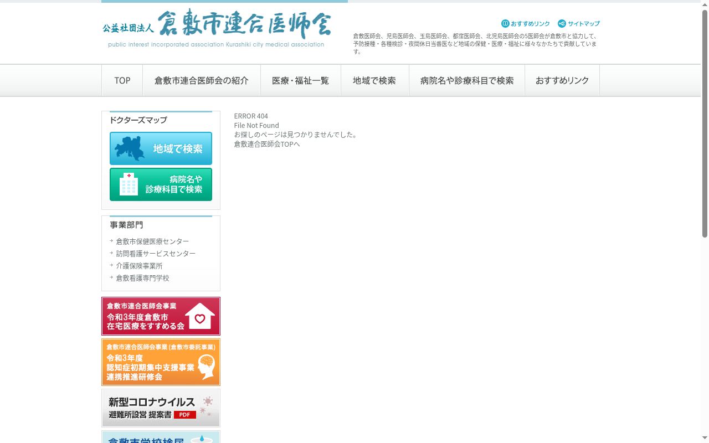Image resolution: width=709 pixels, height=443 pixels.
Task: Open 倉敷市連合医師会の紹介 navigation item
Action: (x=202, y=81)
